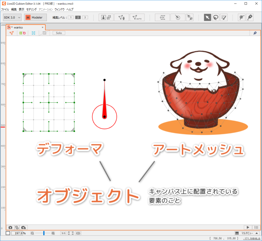The image size is (262, 241).
Task: Click the texture atlas editing icon
Action: click(x=106, y=17)
